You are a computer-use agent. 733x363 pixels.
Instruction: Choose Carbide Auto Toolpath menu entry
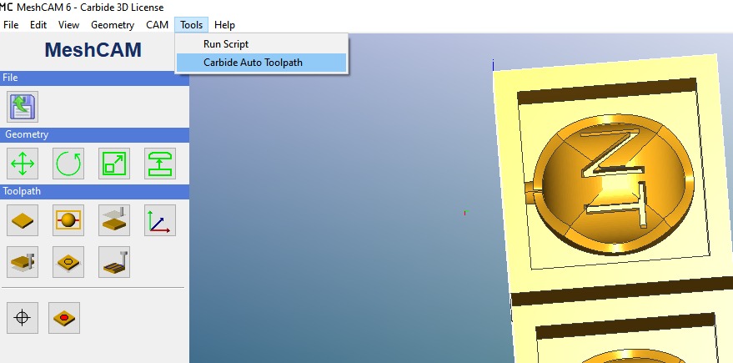[x=261, y=63]
